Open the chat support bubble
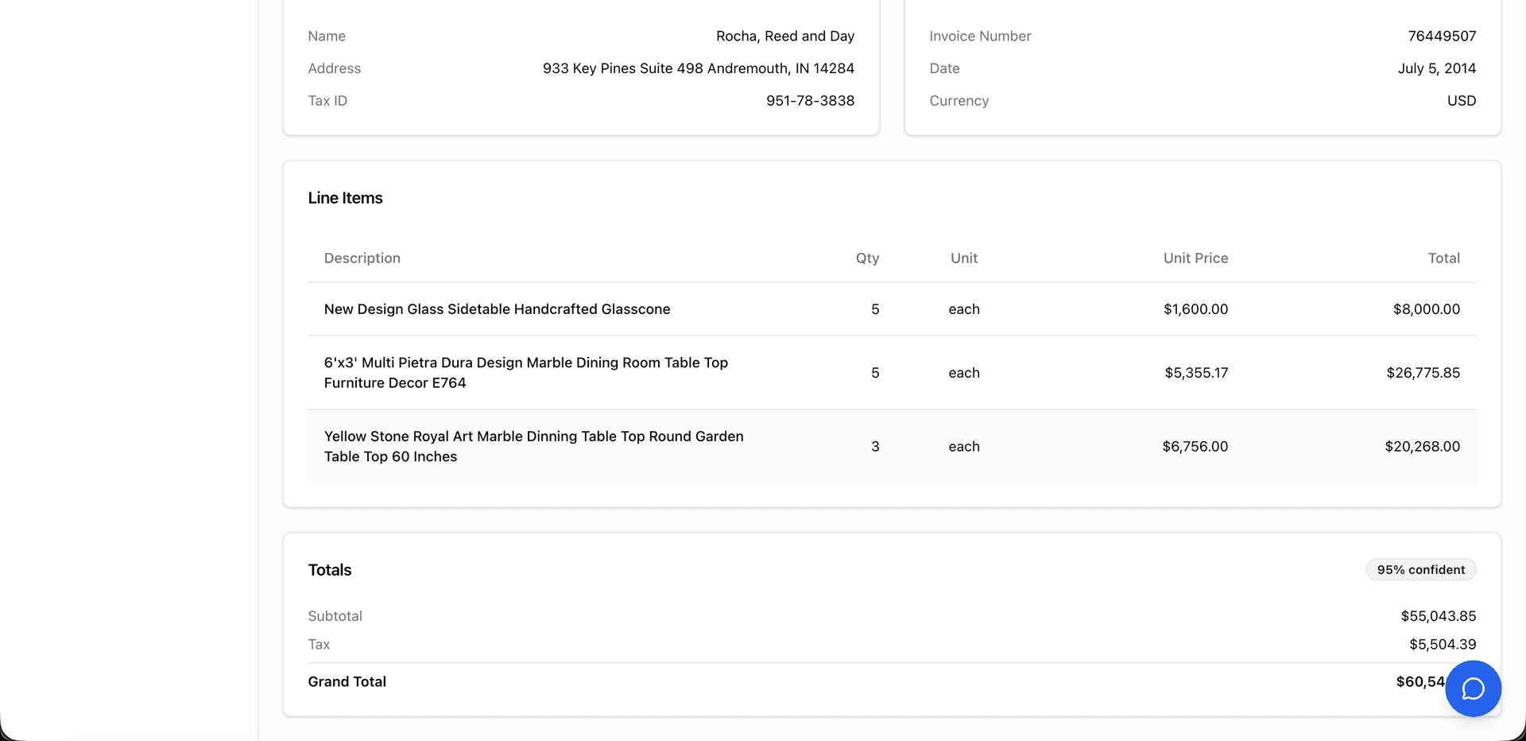The image size is (1526, 741). coord(1472,689)
